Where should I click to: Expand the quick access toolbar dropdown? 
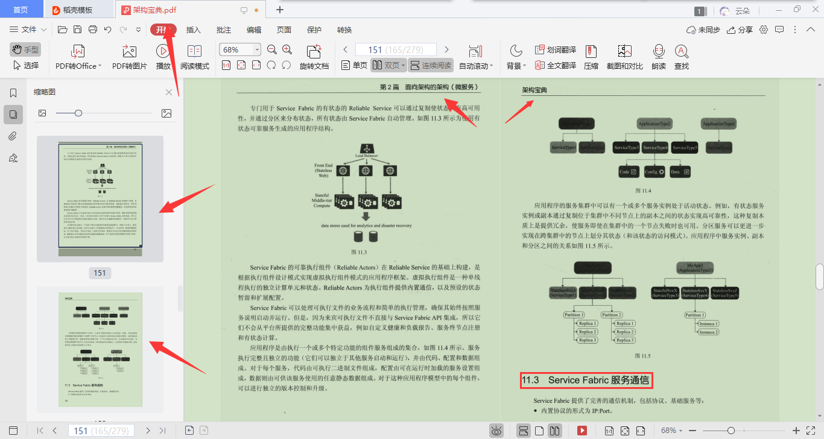[x=138, y=30]
